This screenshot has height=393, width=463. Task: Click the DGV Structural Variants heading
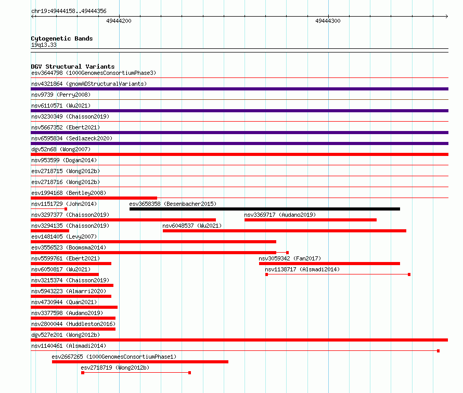[x=73, y=67]
